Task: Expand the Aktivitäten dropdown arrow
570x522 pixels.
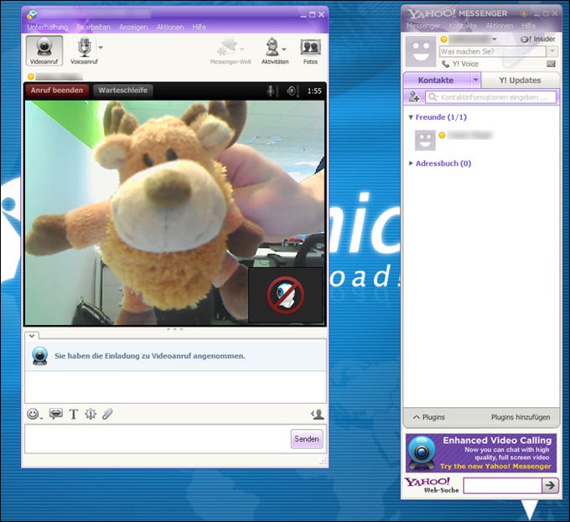Action: coord(284,49)
